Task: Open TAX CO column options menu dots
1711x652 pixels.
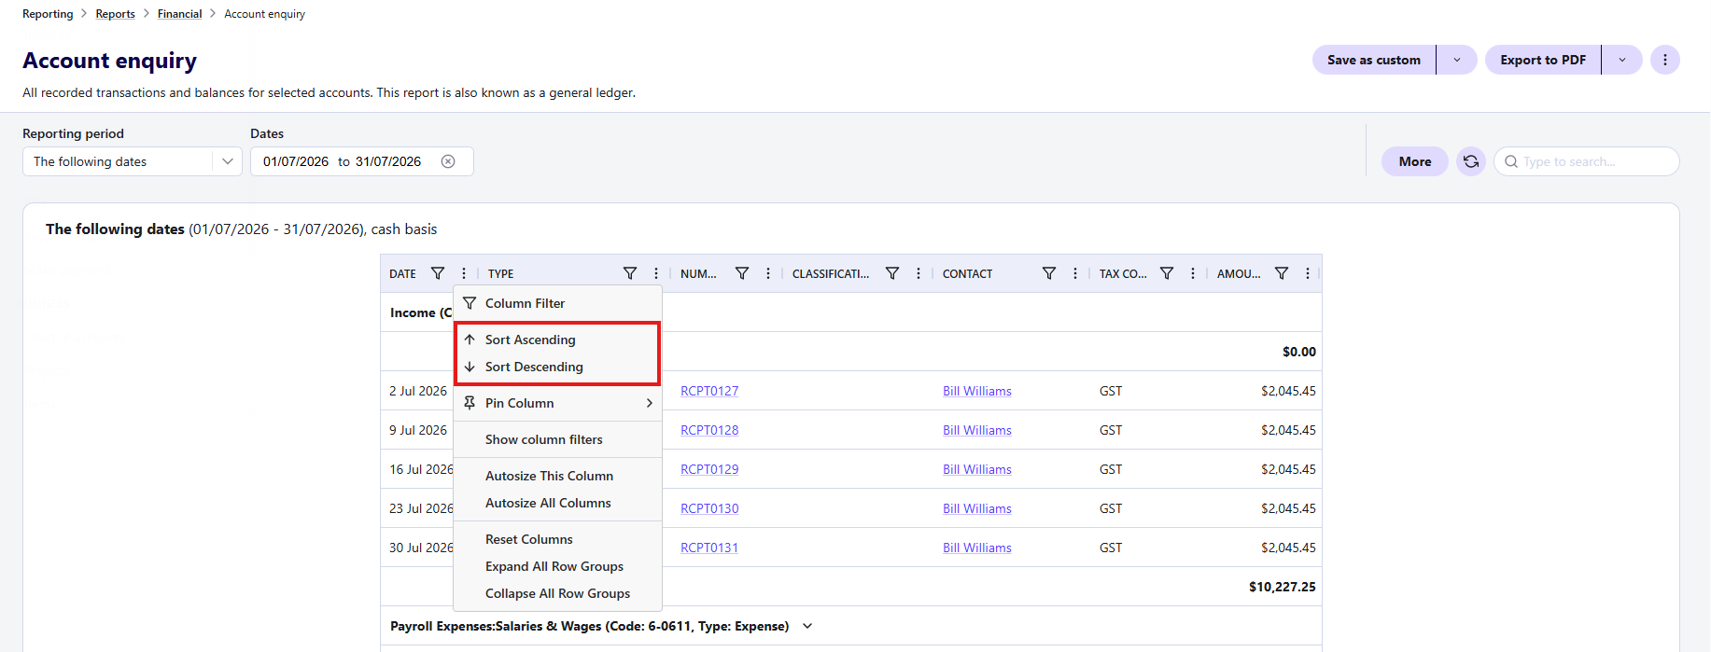Action: tap(1193, 273)
